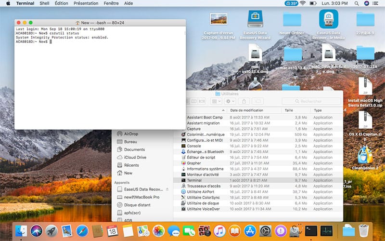This screenshot has width=385, height=241.
Task: Open Finder from the Dock
Action: click(x=21, y=231)
